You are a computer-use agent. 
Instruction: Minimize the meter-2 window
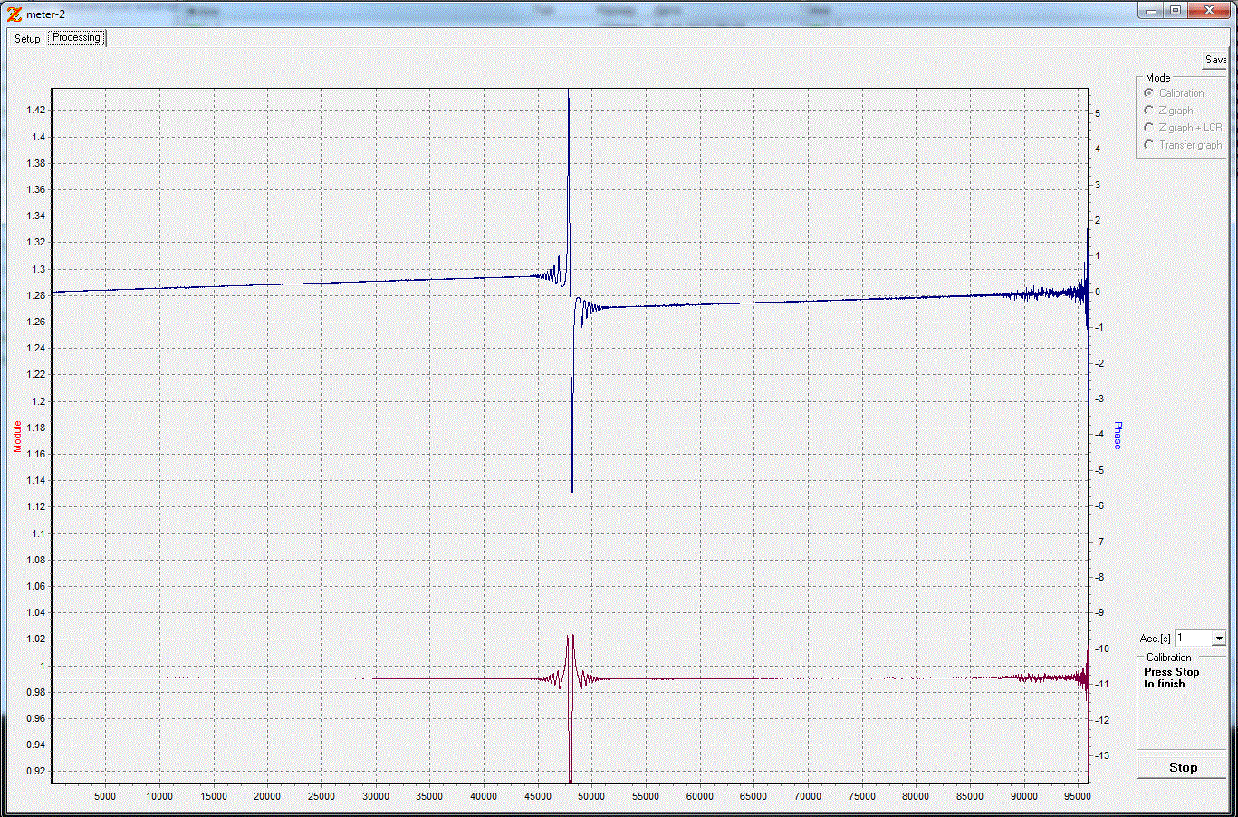tap(1152, 11)
